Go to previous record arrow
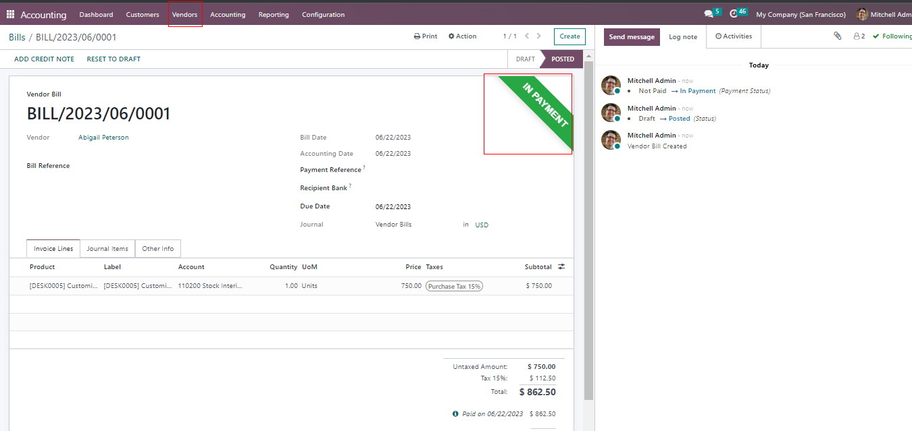This screenshot has height=431, width=912. click(527, 36)
